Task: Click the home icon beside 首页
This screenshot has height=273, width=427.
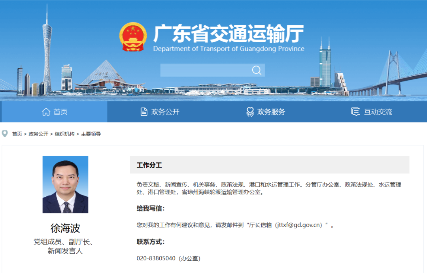Action: tap(46, 111)
